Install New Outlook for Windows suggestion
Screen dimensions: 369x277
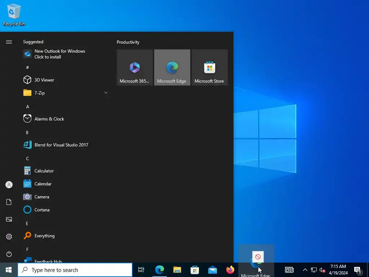click(x=66, y=54)
